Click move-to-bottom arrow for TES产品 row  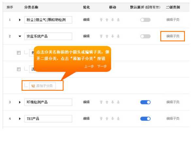118,119
